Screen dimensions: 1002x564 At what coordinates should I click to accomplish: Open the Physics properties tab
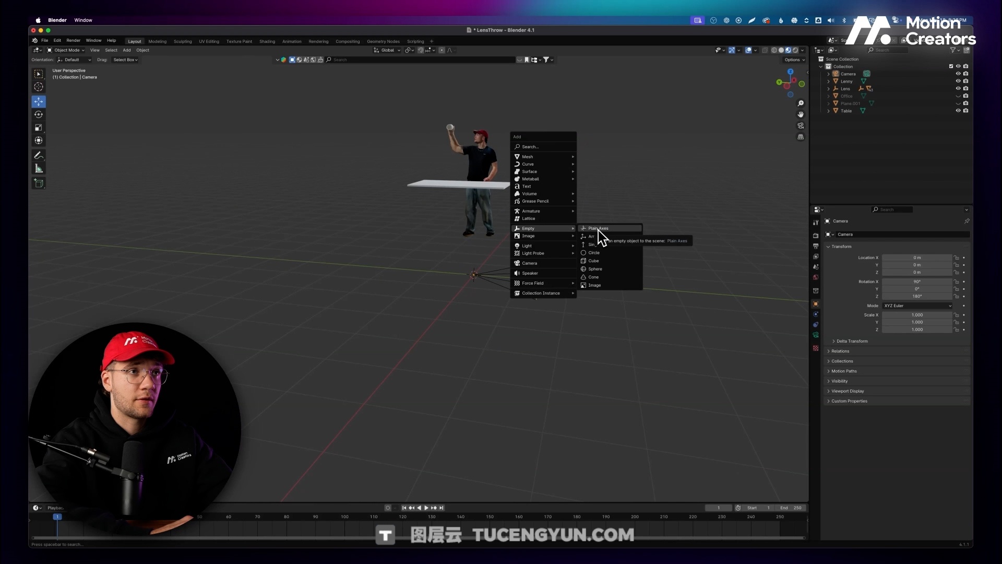pyautogui.click(x=816, y=314)
